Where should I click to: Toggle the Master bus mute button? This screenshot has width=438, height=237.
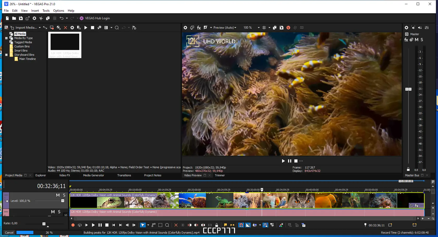[x=417, y=40]
